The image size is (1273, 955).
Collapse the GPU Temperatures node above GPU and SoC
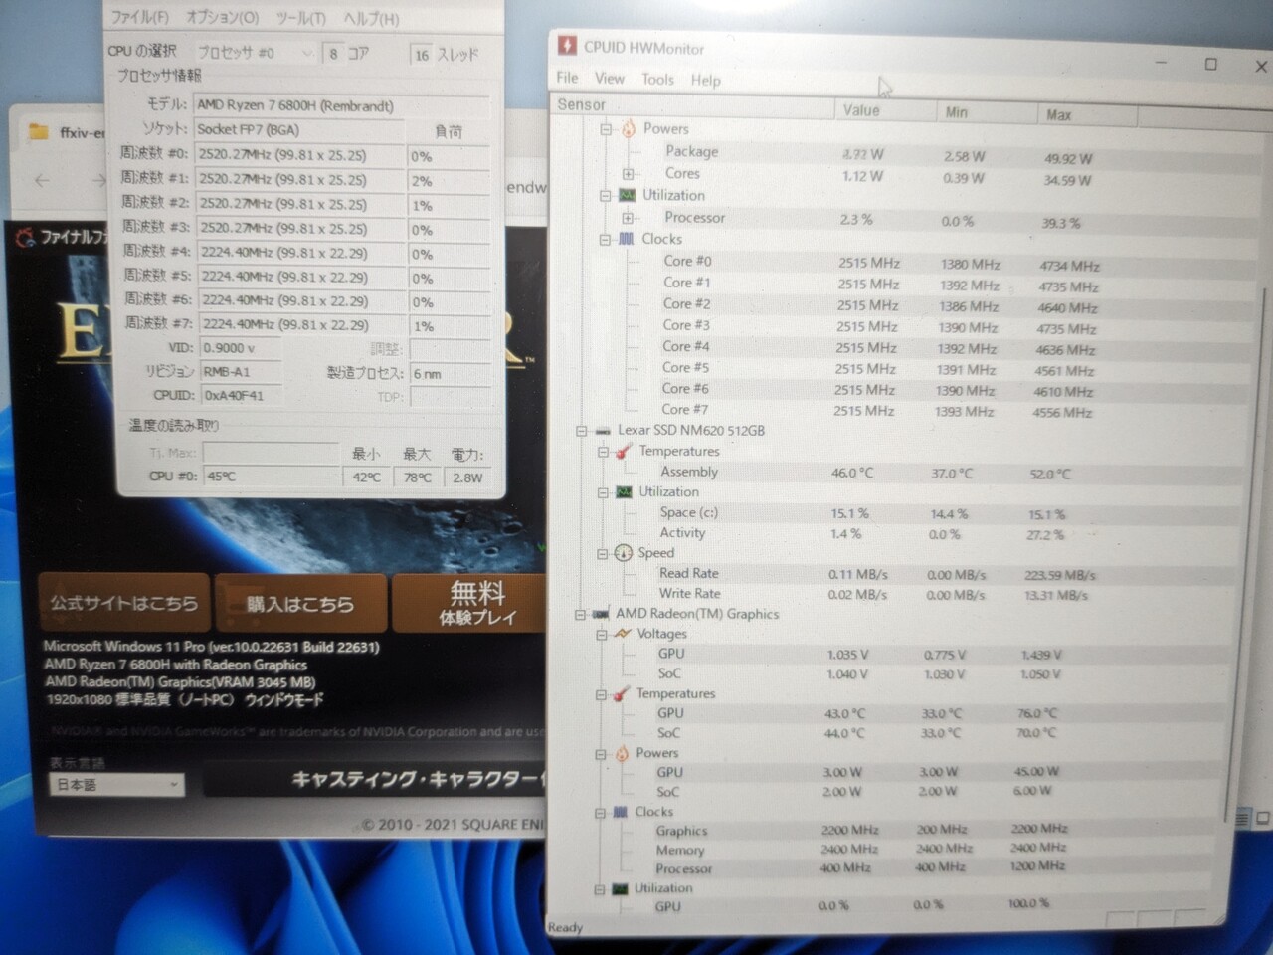[601, 694]
